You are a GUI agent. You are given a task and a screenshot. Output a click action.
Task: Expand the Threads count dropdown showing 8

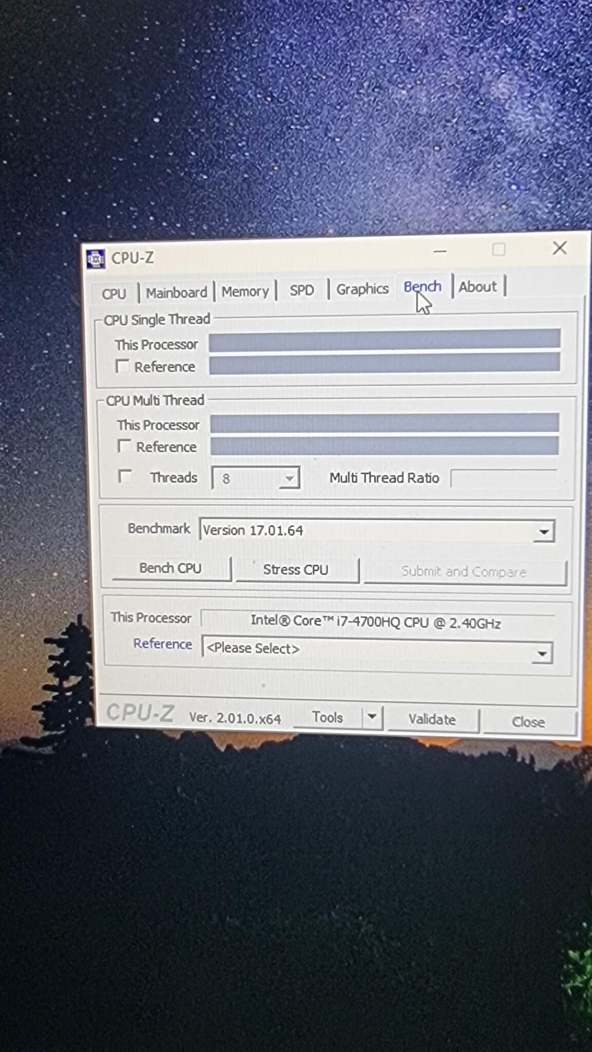256,478
